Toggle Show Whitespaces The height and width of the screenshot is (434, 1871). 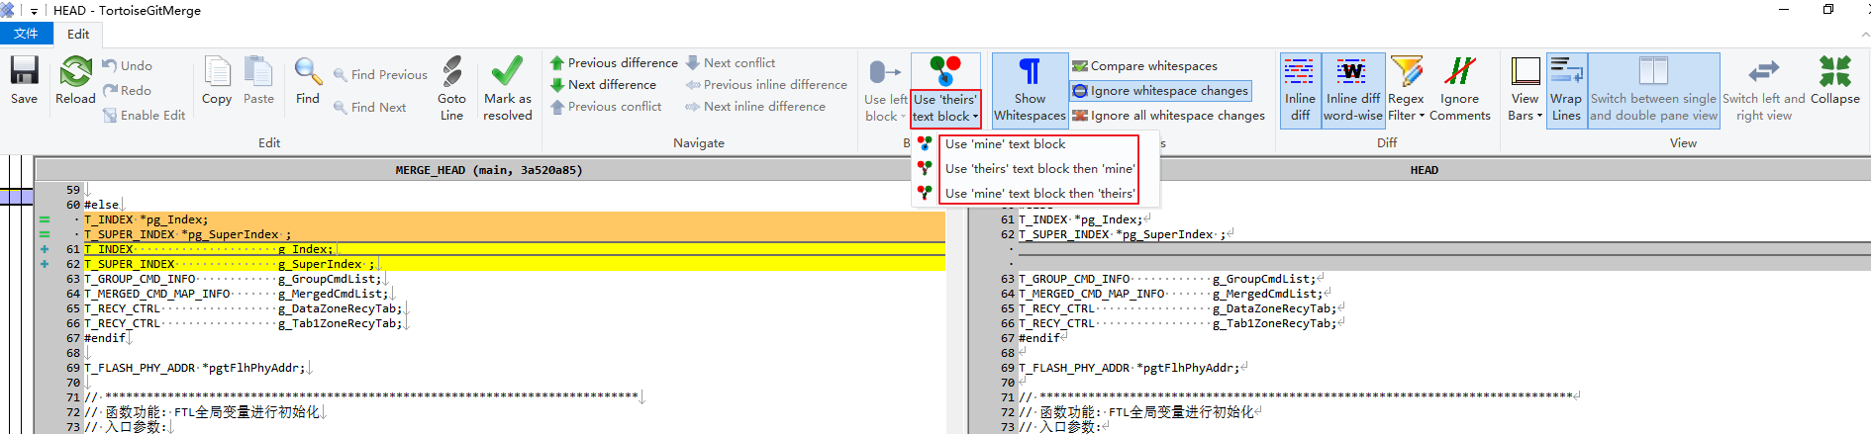click(1030, 89)
